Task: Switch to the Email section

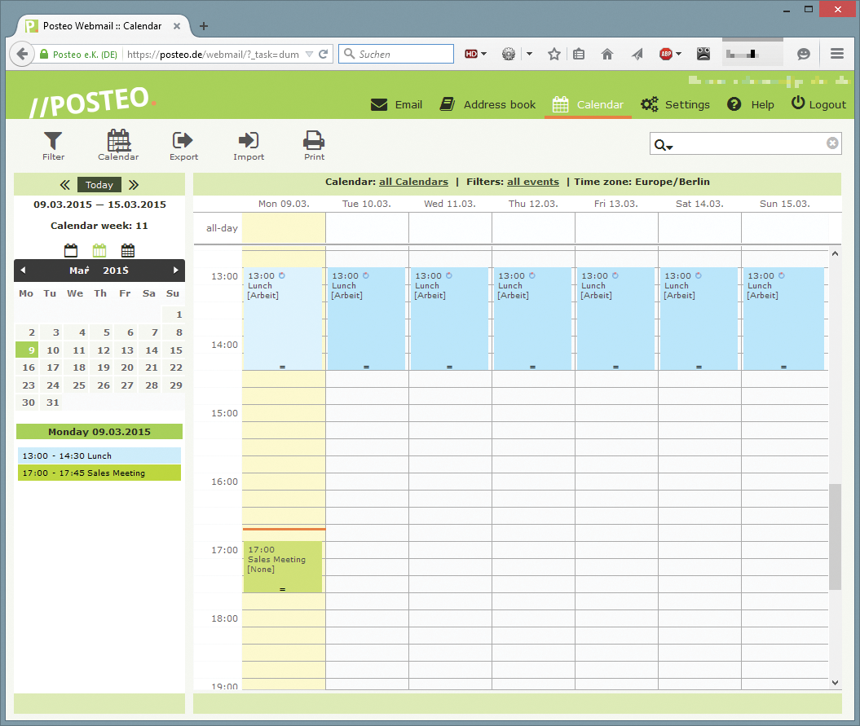Action: pos(396,104)
